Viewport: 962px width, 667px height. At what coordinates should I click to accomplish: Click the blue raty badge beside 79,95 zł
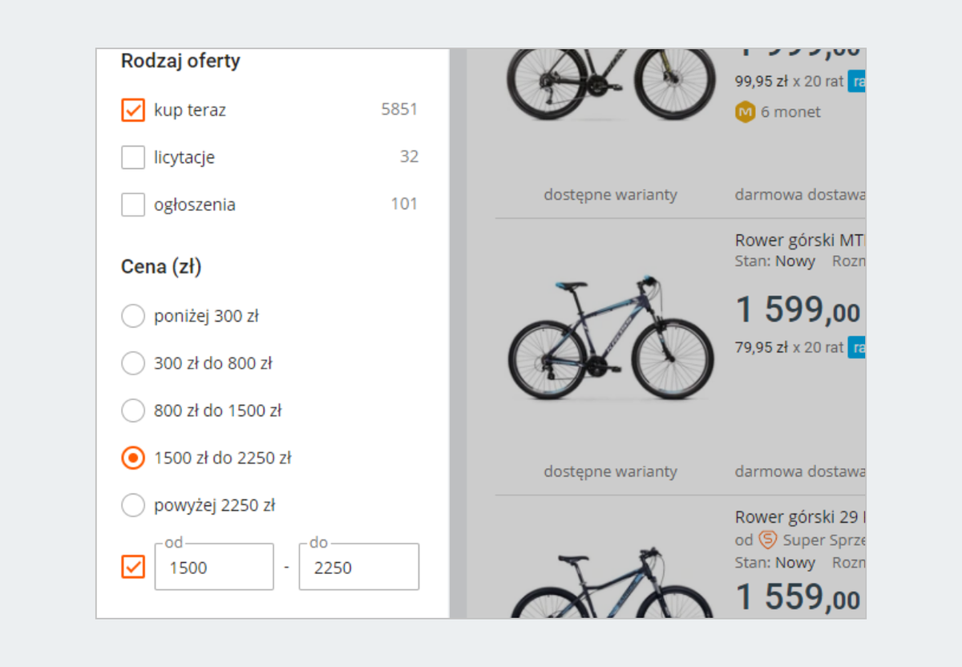point(856,347)
